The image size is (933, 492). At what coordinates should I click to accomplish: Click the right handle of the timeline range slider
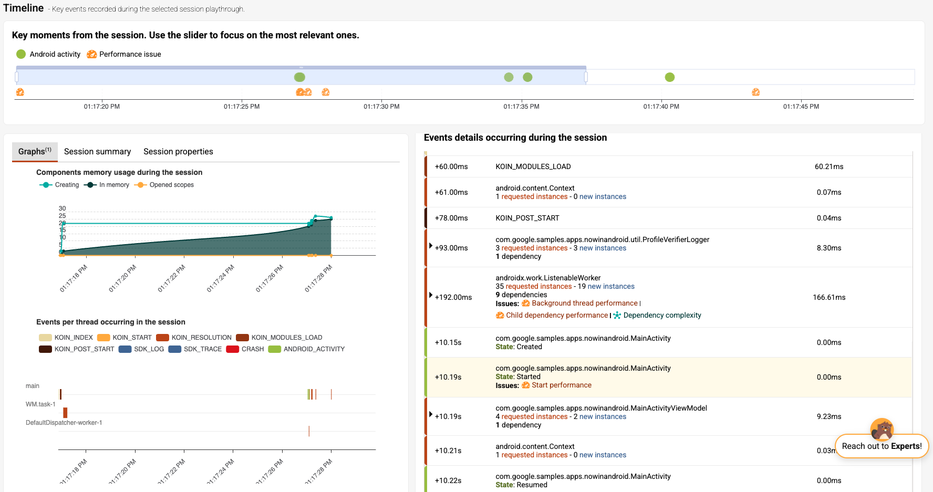pyautogui.click(x=586, y=77)
